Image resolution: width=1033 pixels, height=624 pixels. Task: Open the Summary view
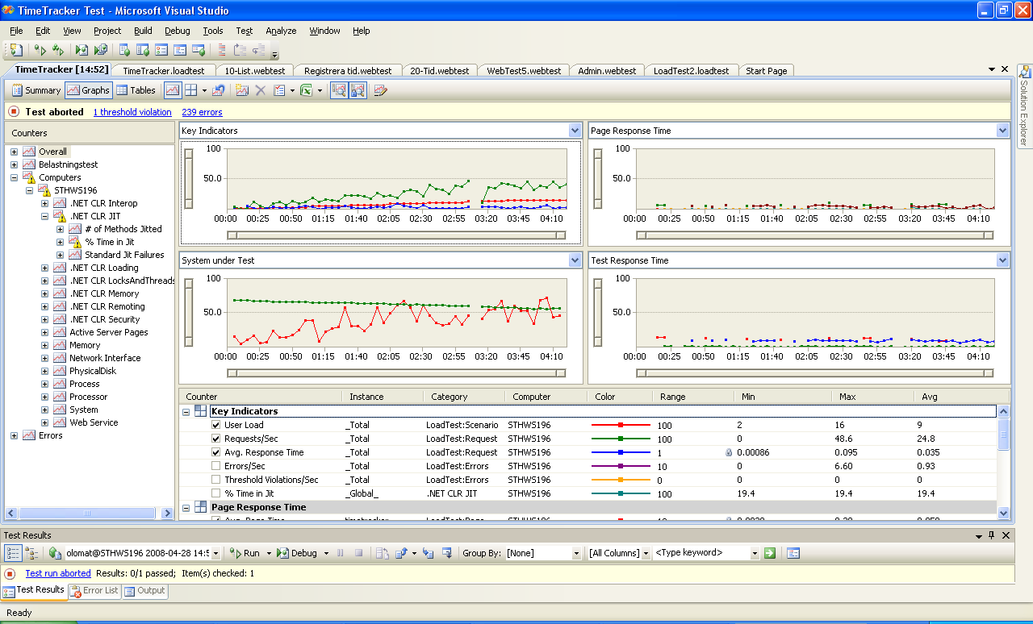[36, 90]
